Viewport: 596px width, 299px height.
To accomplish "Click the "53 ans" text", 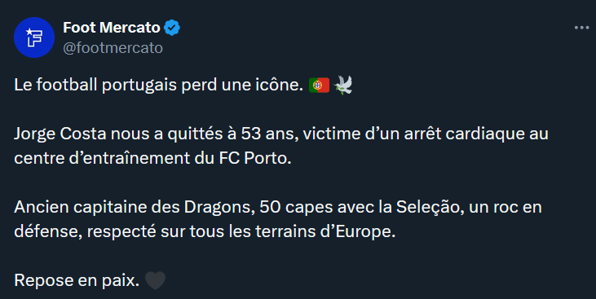I will point(269,134).
